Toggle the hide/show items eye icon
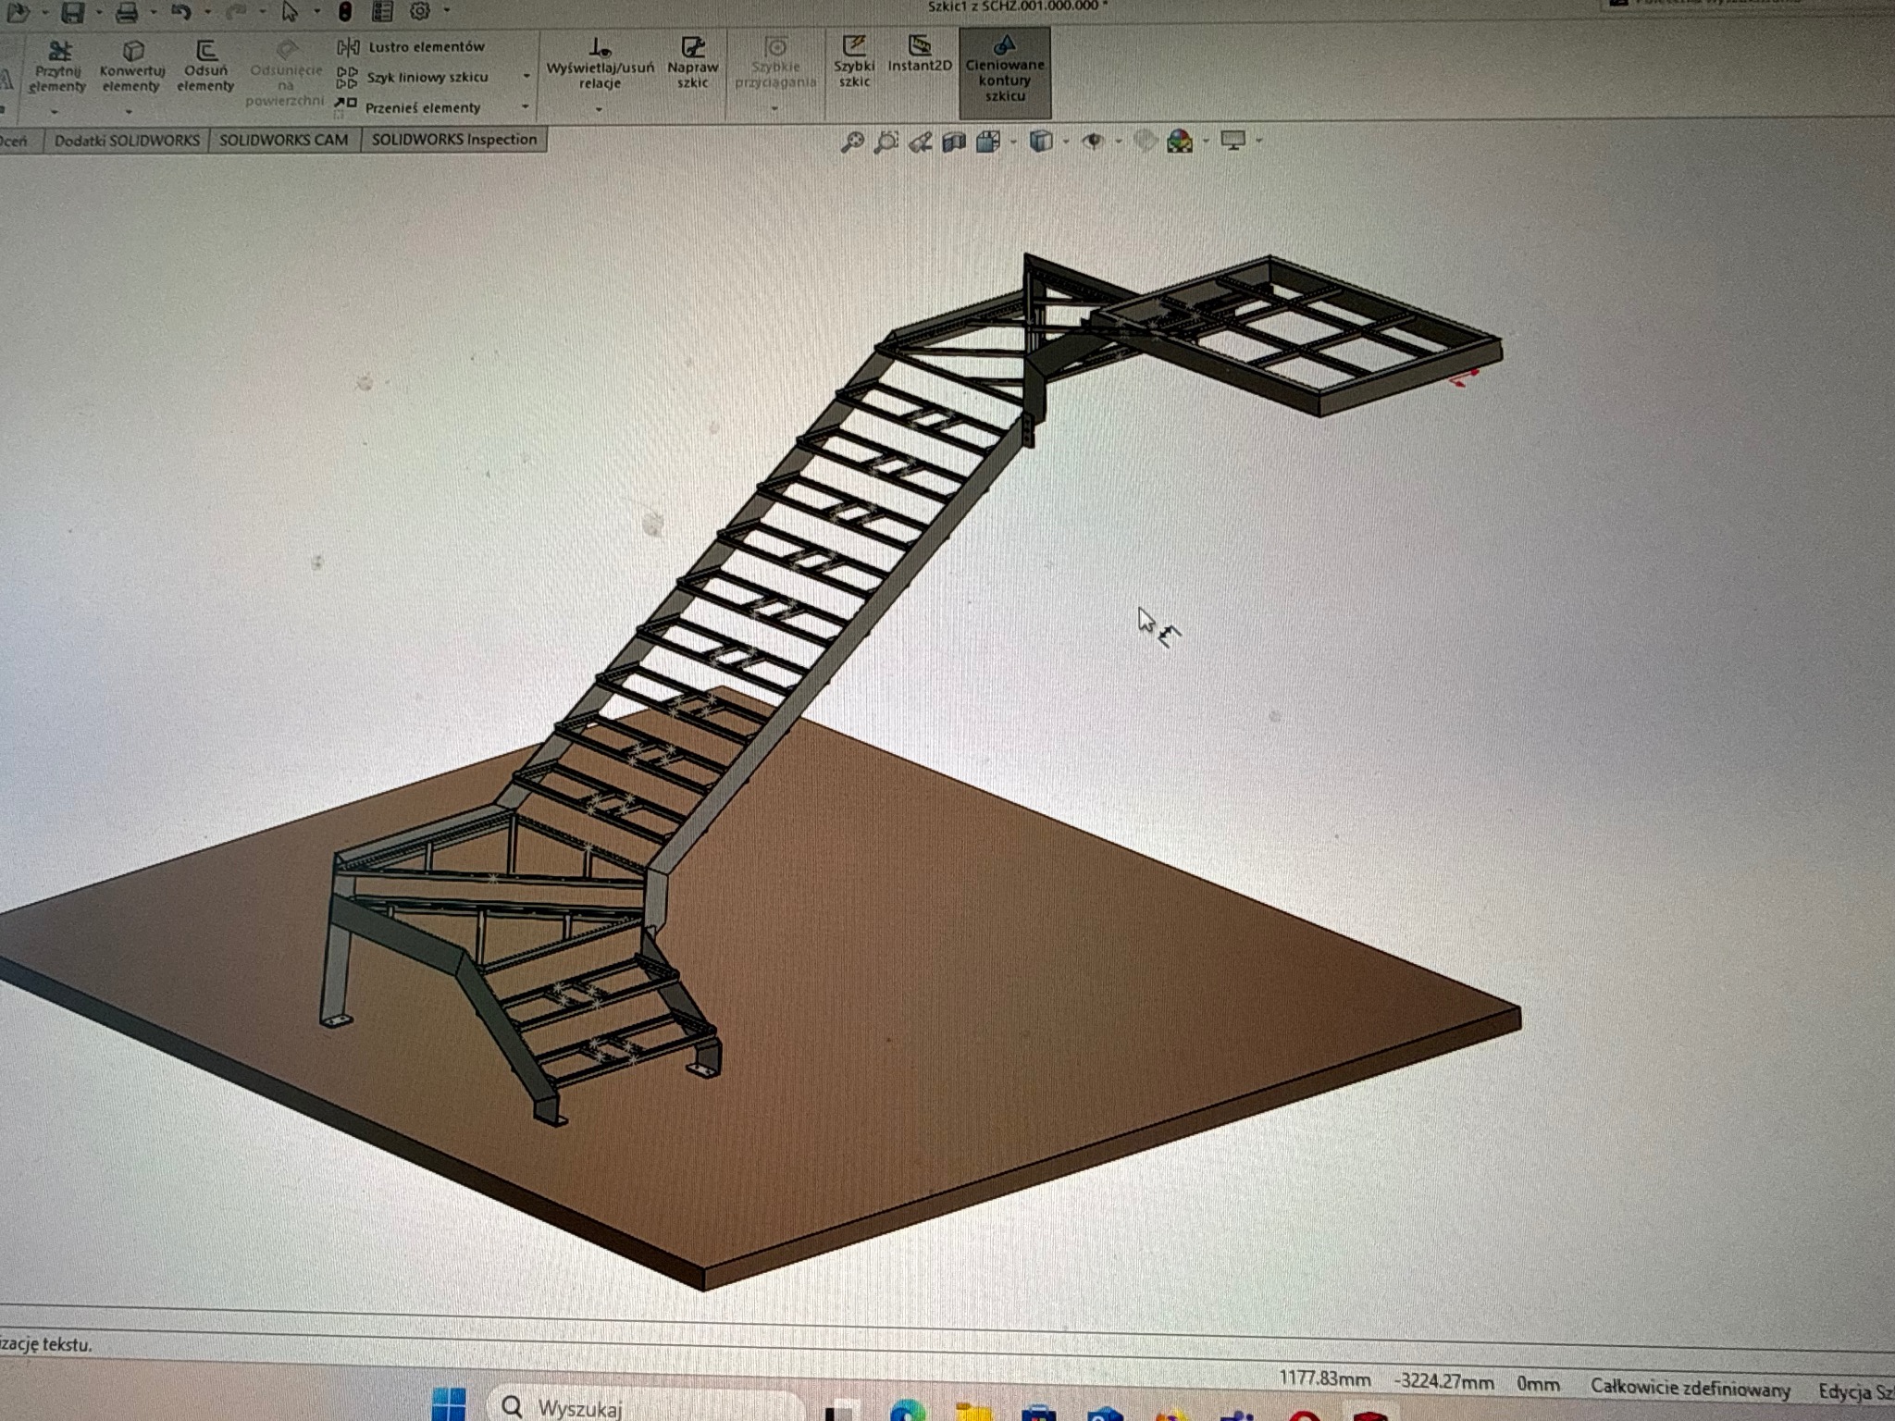Screen dimensions: 1895x1421 click(x=1094, y=141)
